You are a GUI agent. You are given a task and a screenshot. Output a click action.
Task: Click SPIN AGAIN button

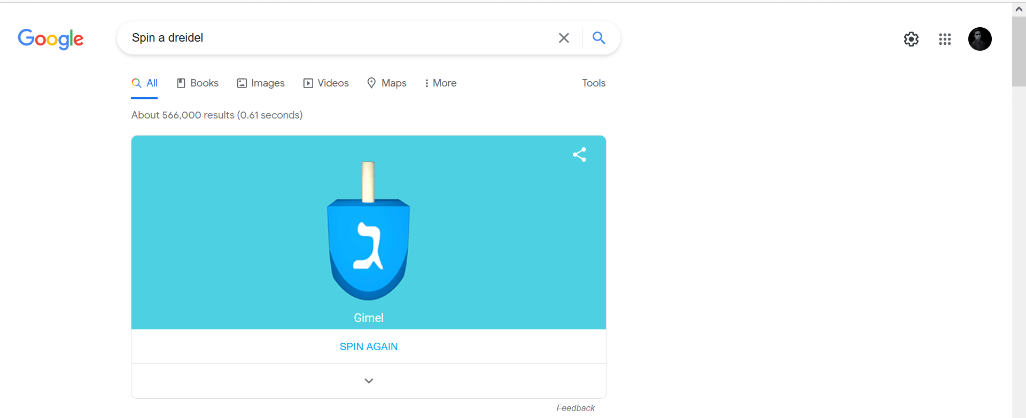tap(369, 346)
